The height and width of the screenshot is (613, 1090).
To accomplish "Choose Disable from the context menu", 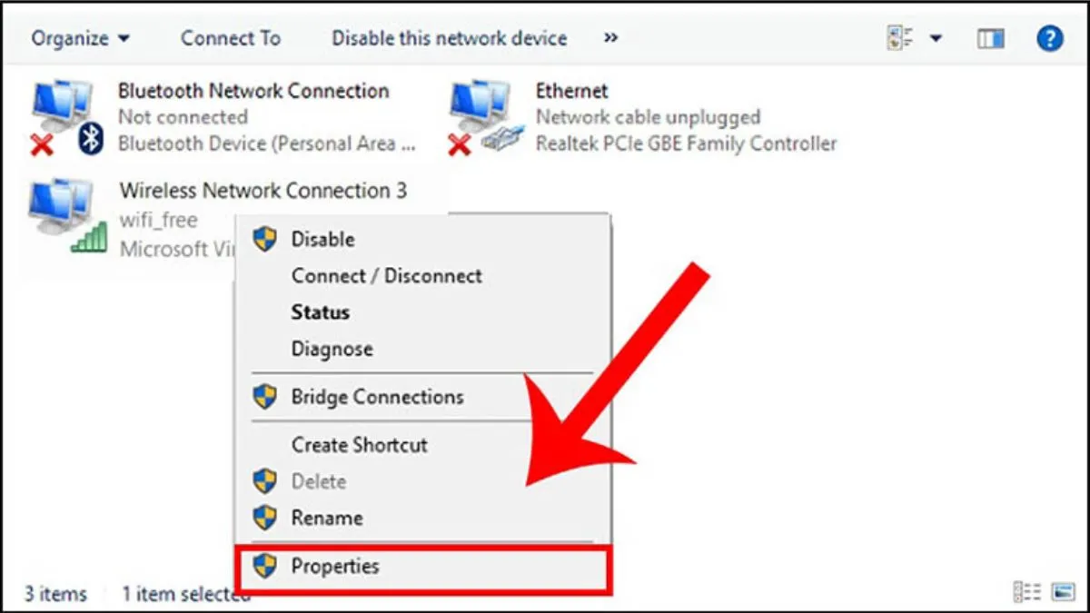I will 322,240.
